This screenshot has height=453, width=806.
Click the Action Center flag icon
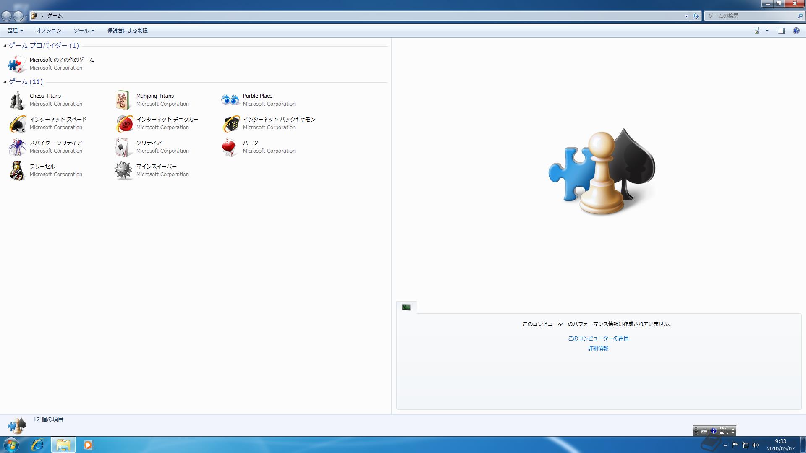coord(735,445)
